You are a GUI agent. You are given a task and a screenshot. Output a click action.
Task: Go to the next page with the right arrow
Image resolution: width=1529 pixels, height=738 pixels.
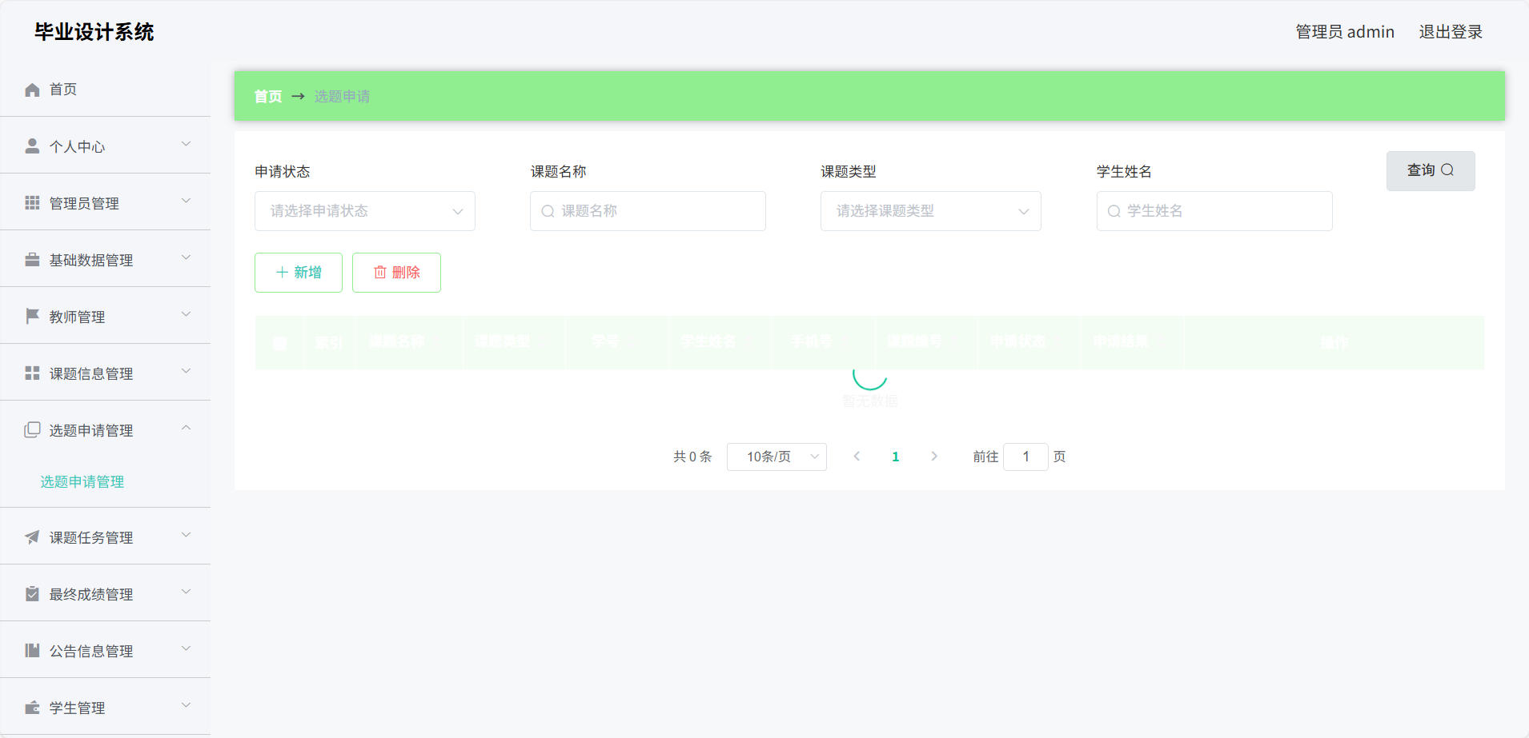tap(934, 457)
